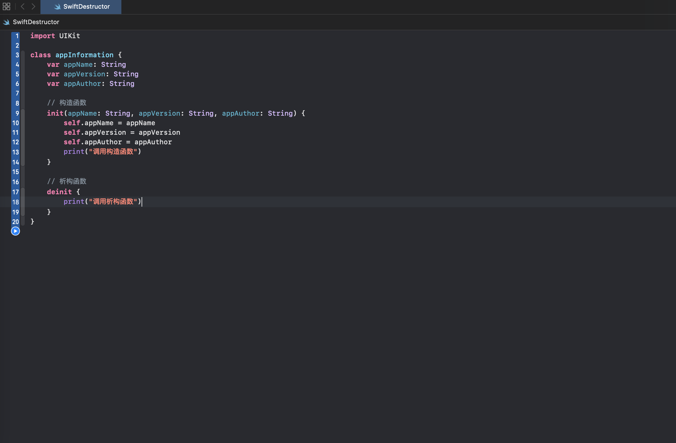Viewport: 676px width, 443px height.
Task: Collapse the init block via the line 9 ribbon
Action: 23,113
